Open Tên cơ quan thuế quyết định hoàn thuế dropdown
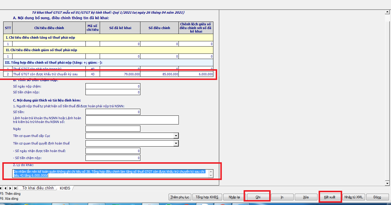The height and width of the screenshot is (205, 391). (x=176, y=143)
